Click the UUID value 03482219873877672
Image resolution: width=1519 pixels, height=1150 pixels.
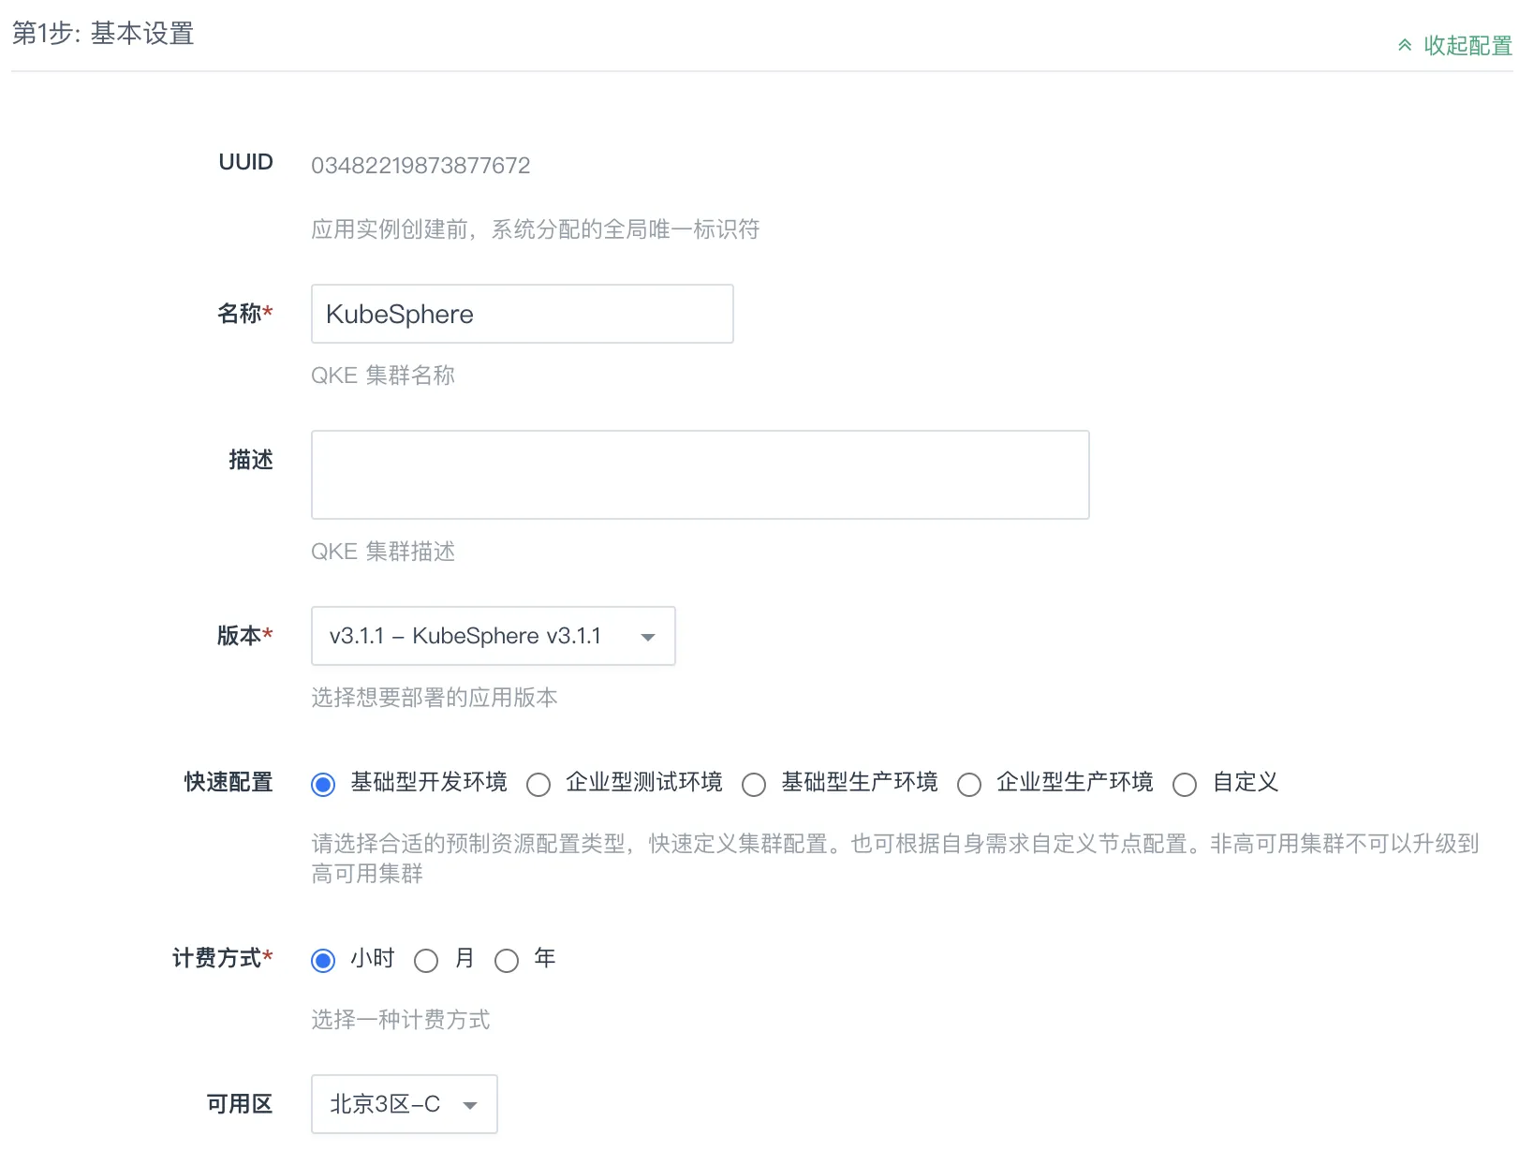point(420,166)
